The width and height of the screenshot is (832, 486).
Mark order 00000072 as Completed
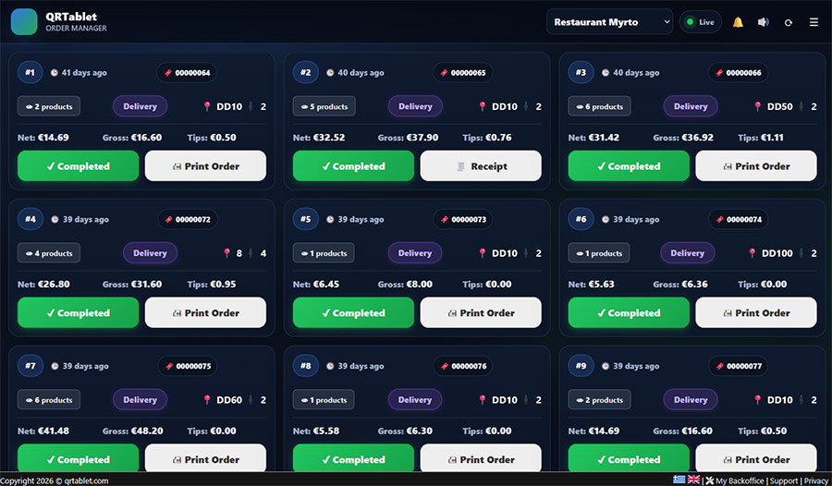78,312
